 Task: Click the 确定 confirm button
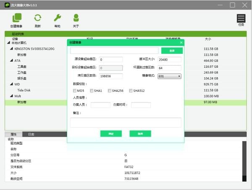[111, 134]
